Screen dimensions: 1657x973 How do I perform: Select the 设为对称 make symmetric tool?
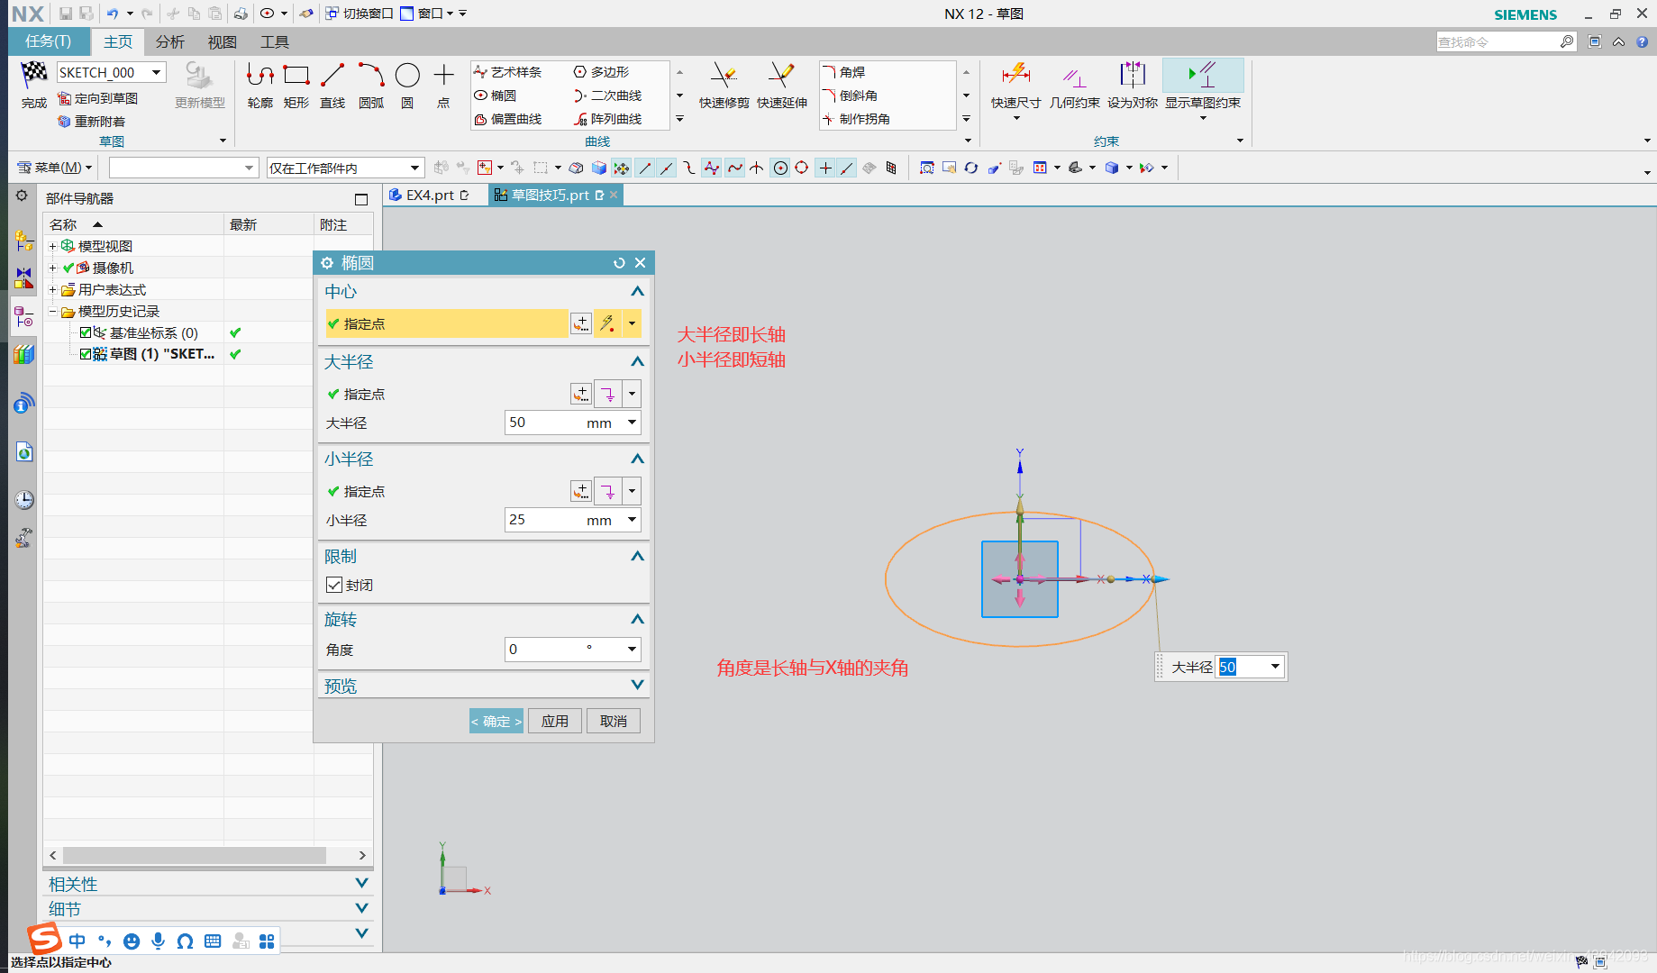point(1132,86)
